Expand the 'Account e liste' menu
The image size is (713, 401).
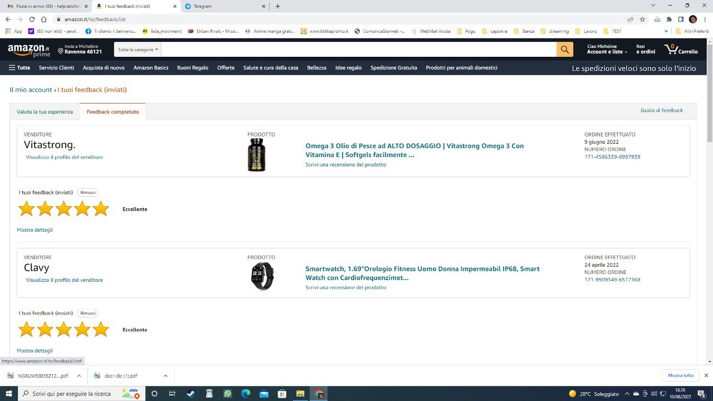(x=607, y=52)
